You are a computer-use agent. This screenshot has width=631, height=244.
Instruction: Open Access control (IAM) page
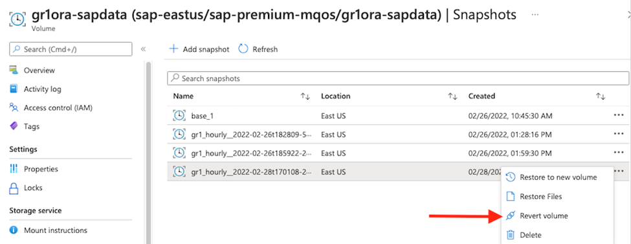pos(58,107)
